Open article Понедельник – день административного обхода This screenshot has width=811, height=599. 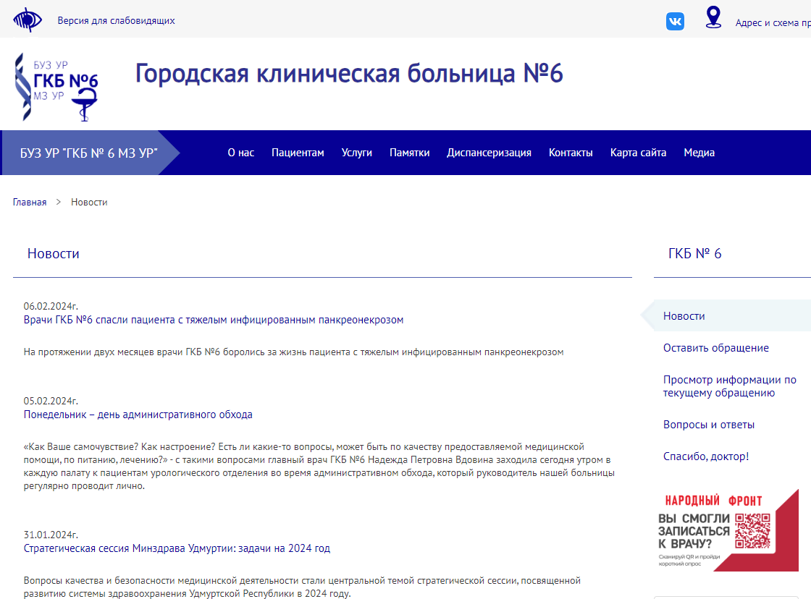tap(138, 415)
